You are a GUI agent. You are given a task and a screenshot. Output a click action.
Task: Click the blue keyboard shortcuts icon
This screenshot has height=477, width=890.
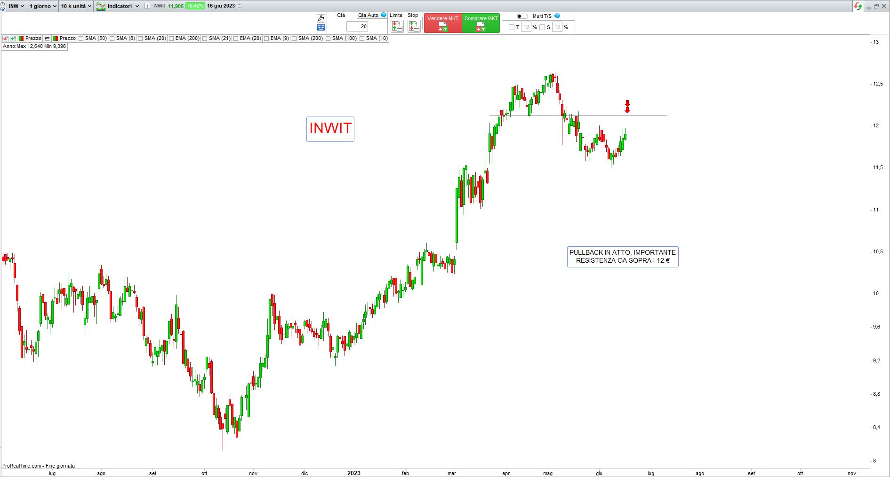coord(321,27)
